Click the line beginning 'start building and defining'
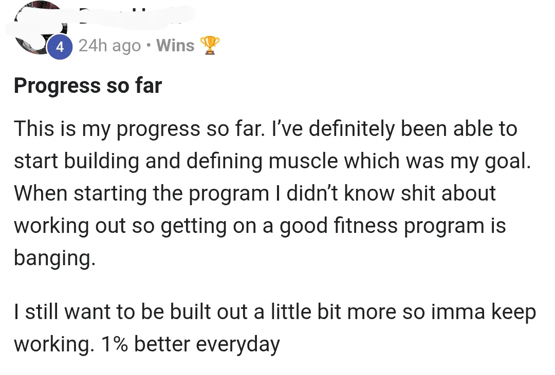Screen dimensions: 555x375 272,162
